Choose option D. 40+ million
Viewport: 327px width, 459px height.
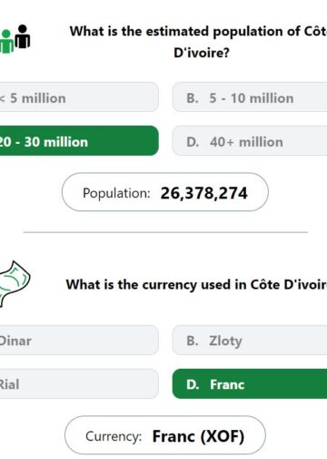(250, 140)
